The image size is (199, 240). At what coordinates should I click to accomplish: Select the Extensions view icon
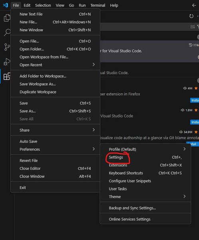point(7,76)
